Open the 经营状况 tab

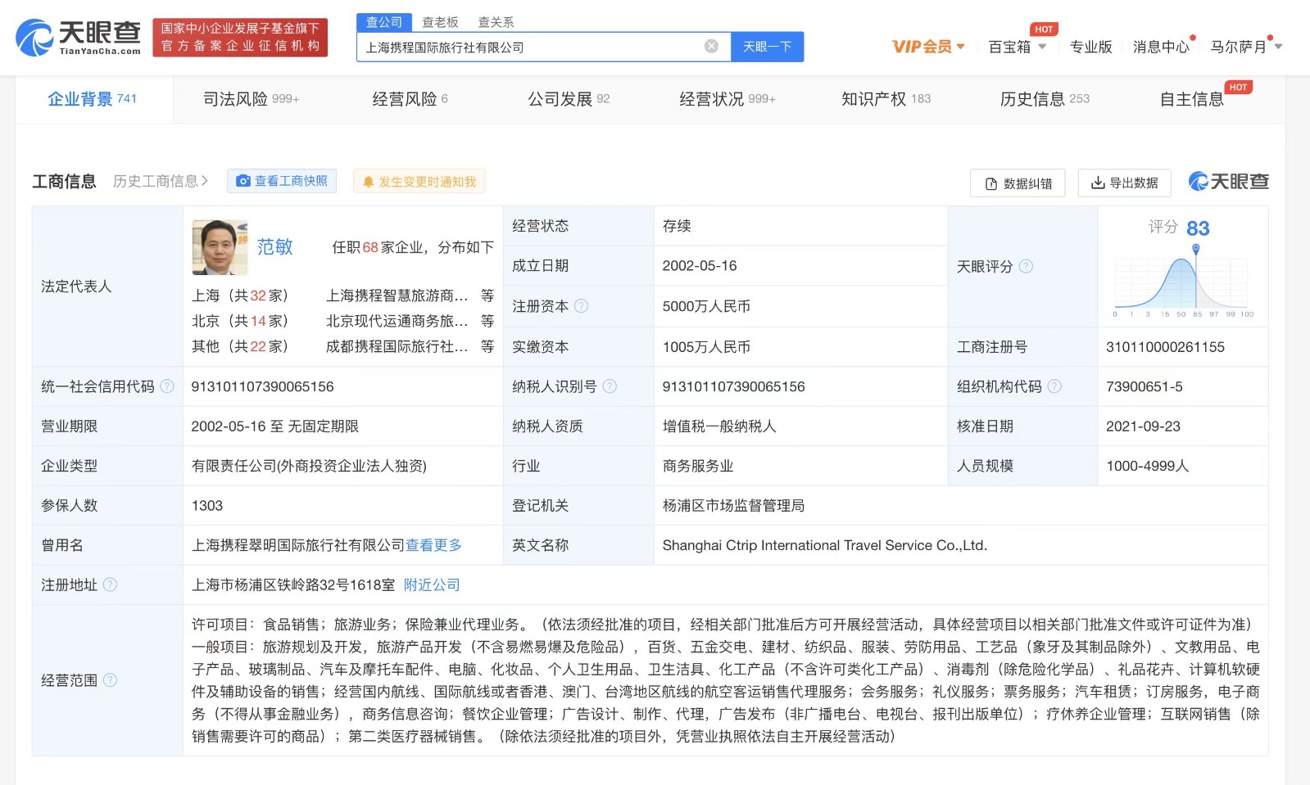(728, 99)
